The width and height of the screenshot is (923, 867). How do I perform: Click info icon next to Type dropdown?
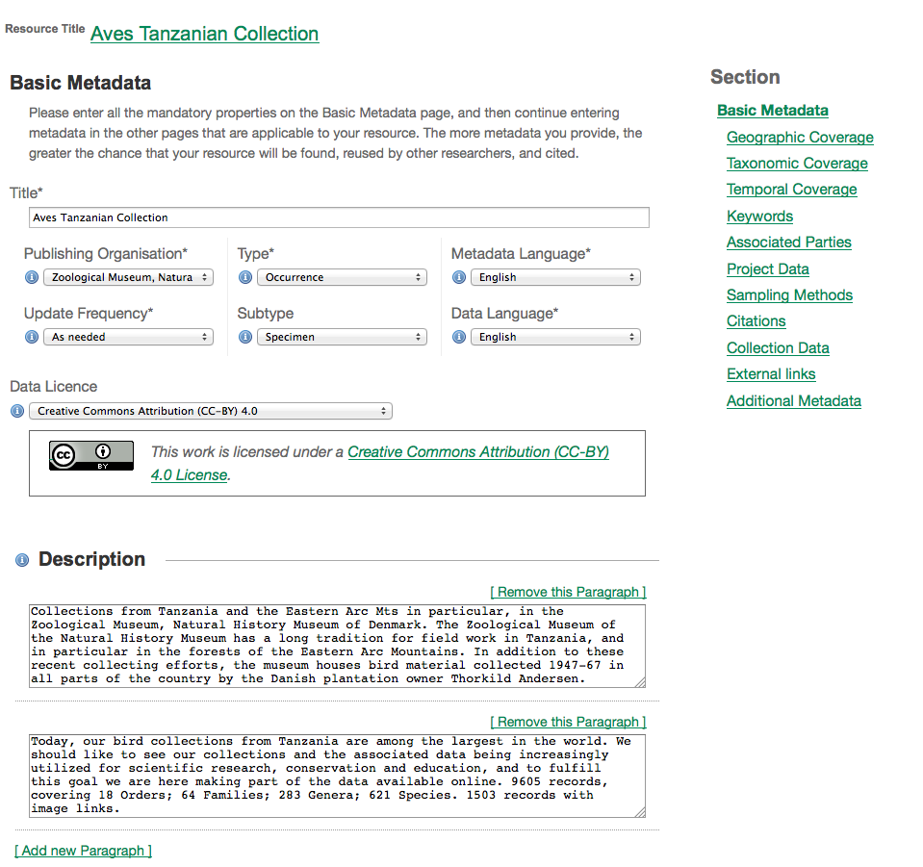click(244, 277)
